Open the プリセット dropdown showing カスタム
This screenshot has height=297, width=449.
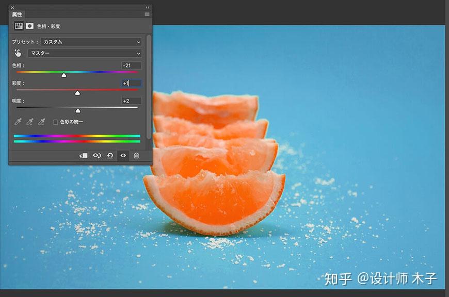pyautogui.click(x=91, y=42)
